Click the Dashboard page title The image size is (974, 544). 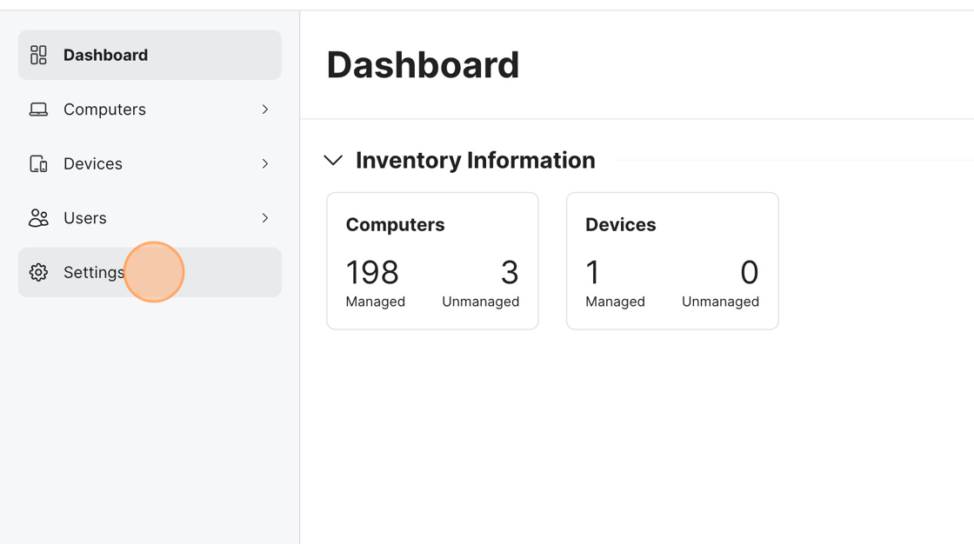click(423, 64)
